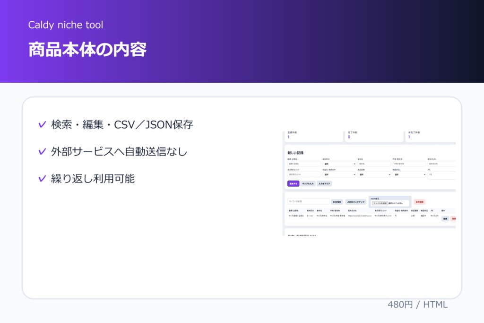Click the slide title 商品本体の内容
The width and height of the screenshot is (484, 323).
pos(87,50)
